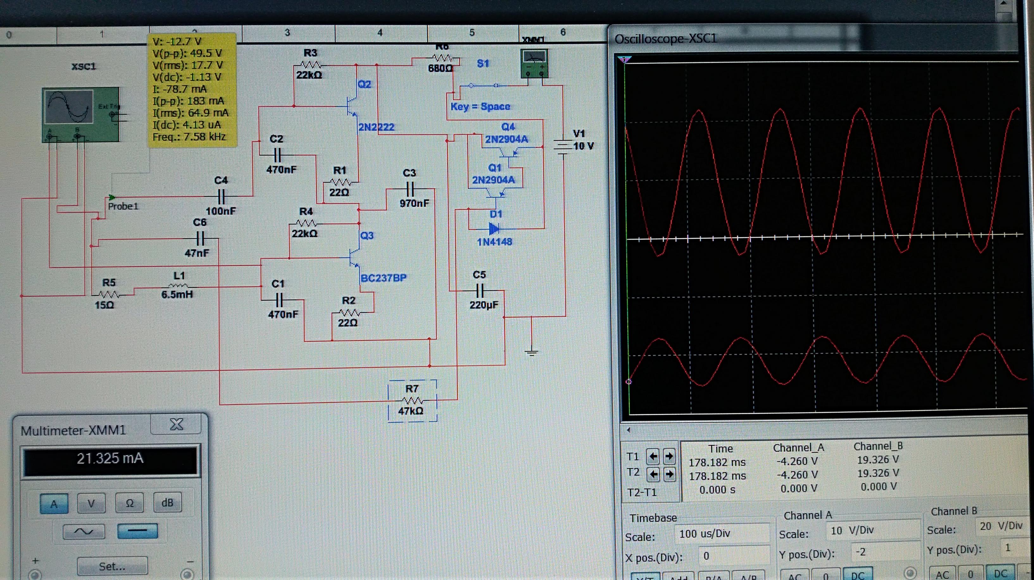Move cursor T2 right with arrow
Image resolution: width=1034 pixels, height=580 pixels.
(669, 474)
